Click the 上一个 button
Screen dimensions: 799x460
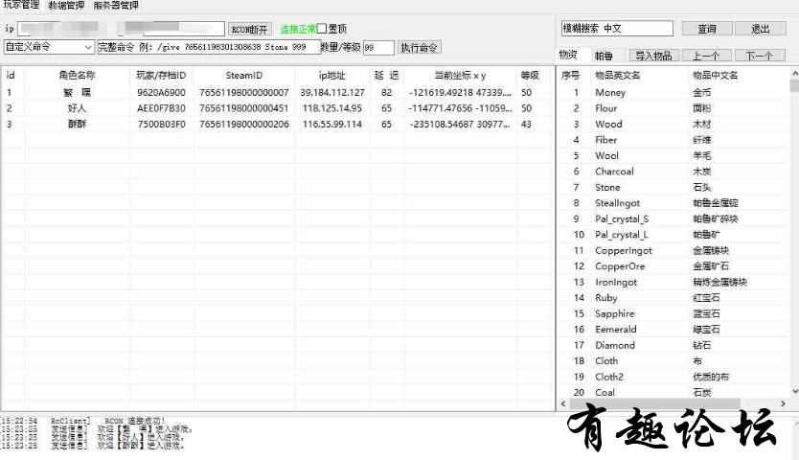click(706, 55)
